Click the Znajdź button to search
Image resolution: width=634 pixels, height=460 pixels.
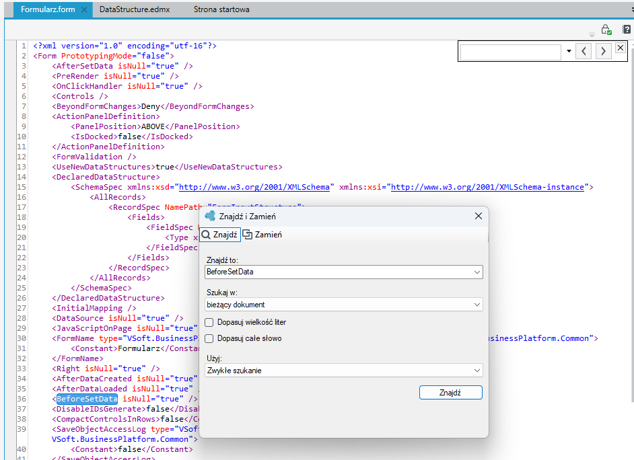pos(450,393)
